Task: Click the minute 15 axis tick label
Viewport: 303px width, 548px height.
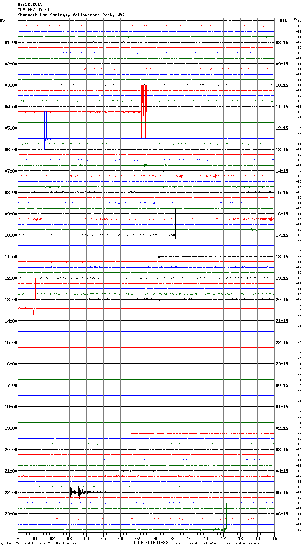Action: (274, 539)
